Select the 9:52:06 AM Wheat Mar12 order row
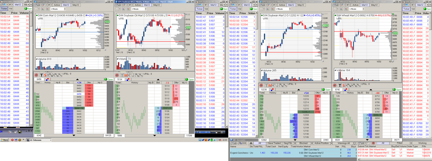Screen dimensions: 432x161 pos(395,149)
